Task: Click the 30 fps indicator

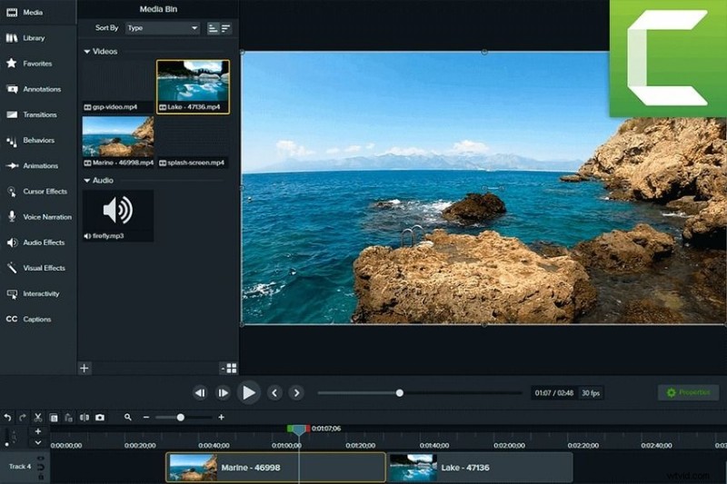Action: point(591,393)
